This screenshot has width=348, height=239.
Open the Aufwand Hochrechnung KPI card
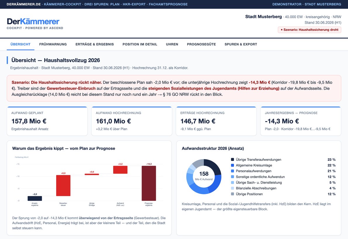(132, 121)
